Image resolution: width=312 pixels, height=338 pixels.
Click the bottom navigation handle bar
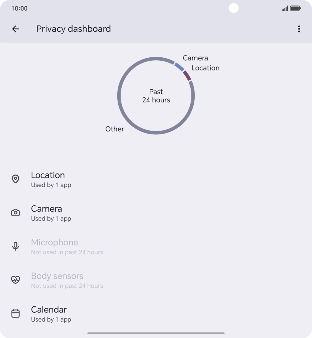(x=156, y=332)
